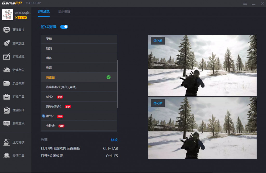This screenshot has height=173, width=266.
Task: Select the 使命召唤16 filter
Action: tap(79, 106)
